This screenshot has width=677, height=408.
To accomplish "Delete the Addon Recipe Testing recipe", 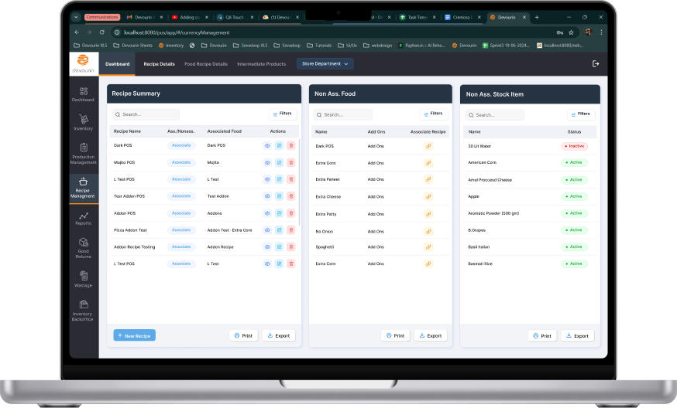I will point(291,246).
